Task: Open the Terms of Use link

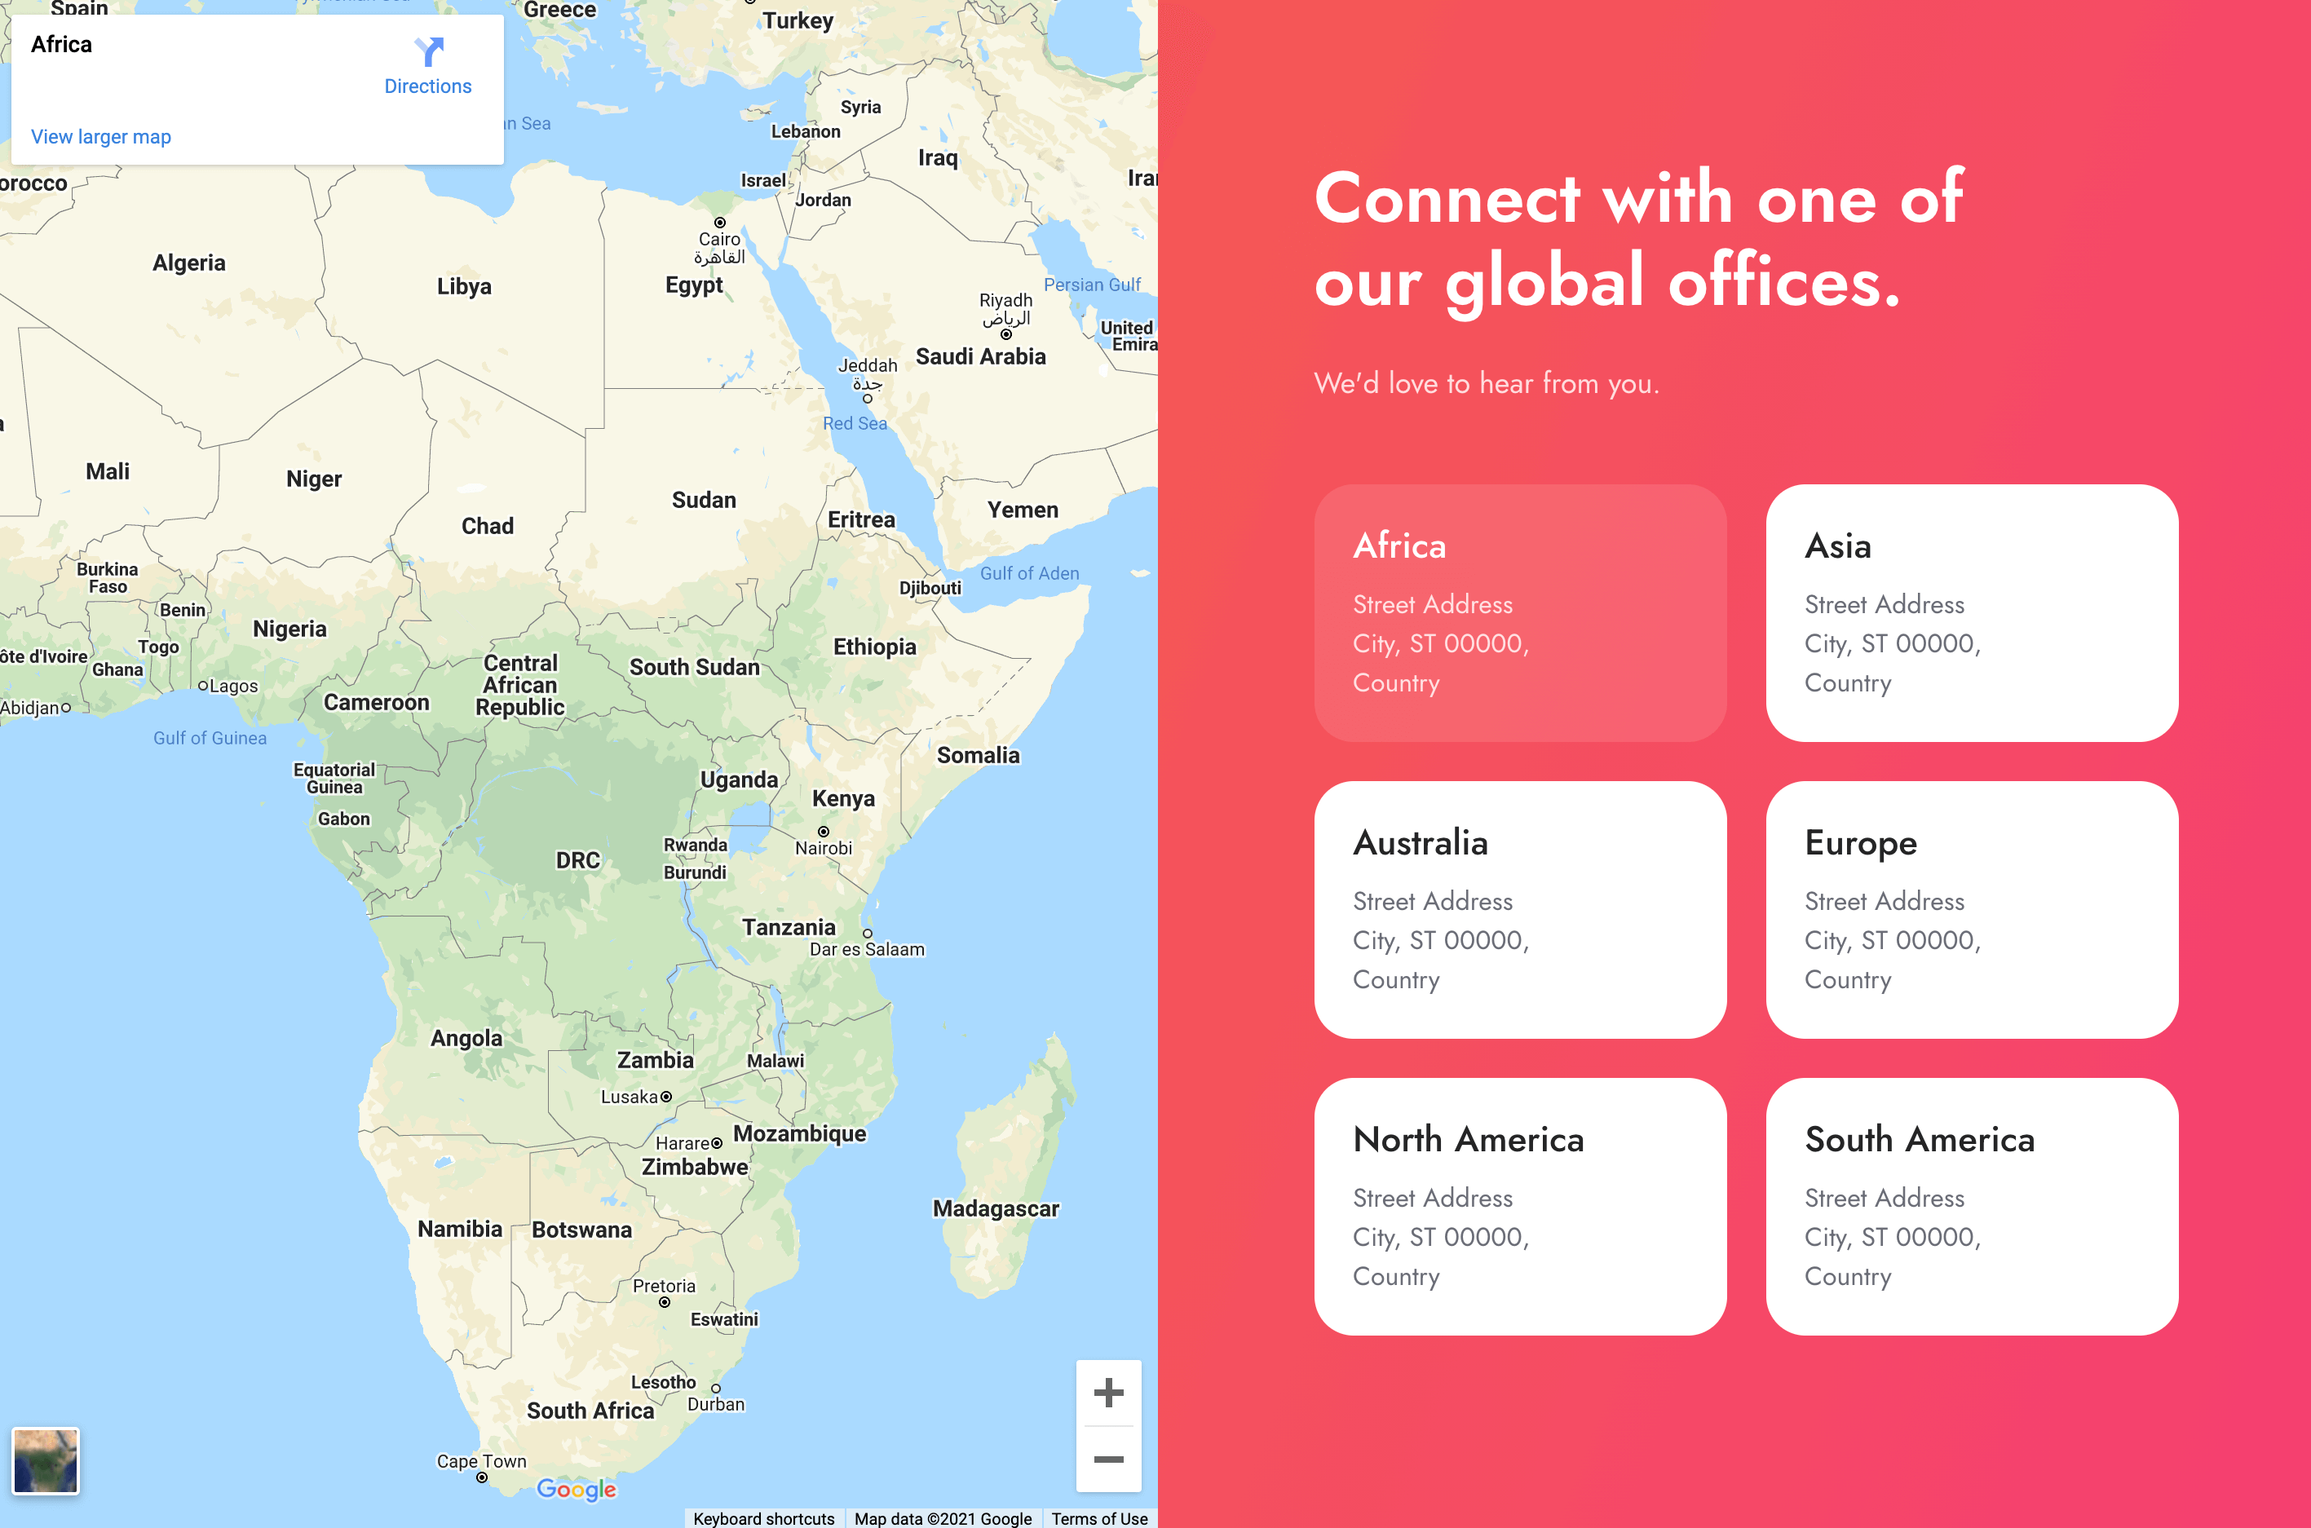Action: (x=1099, y=1518)
